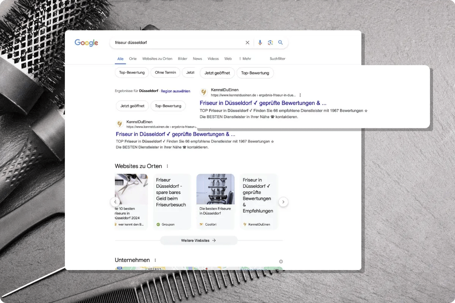Apply the Ohne Termin filter chip
The width and height of the screenshot is (455, 303).
(165, 72)
